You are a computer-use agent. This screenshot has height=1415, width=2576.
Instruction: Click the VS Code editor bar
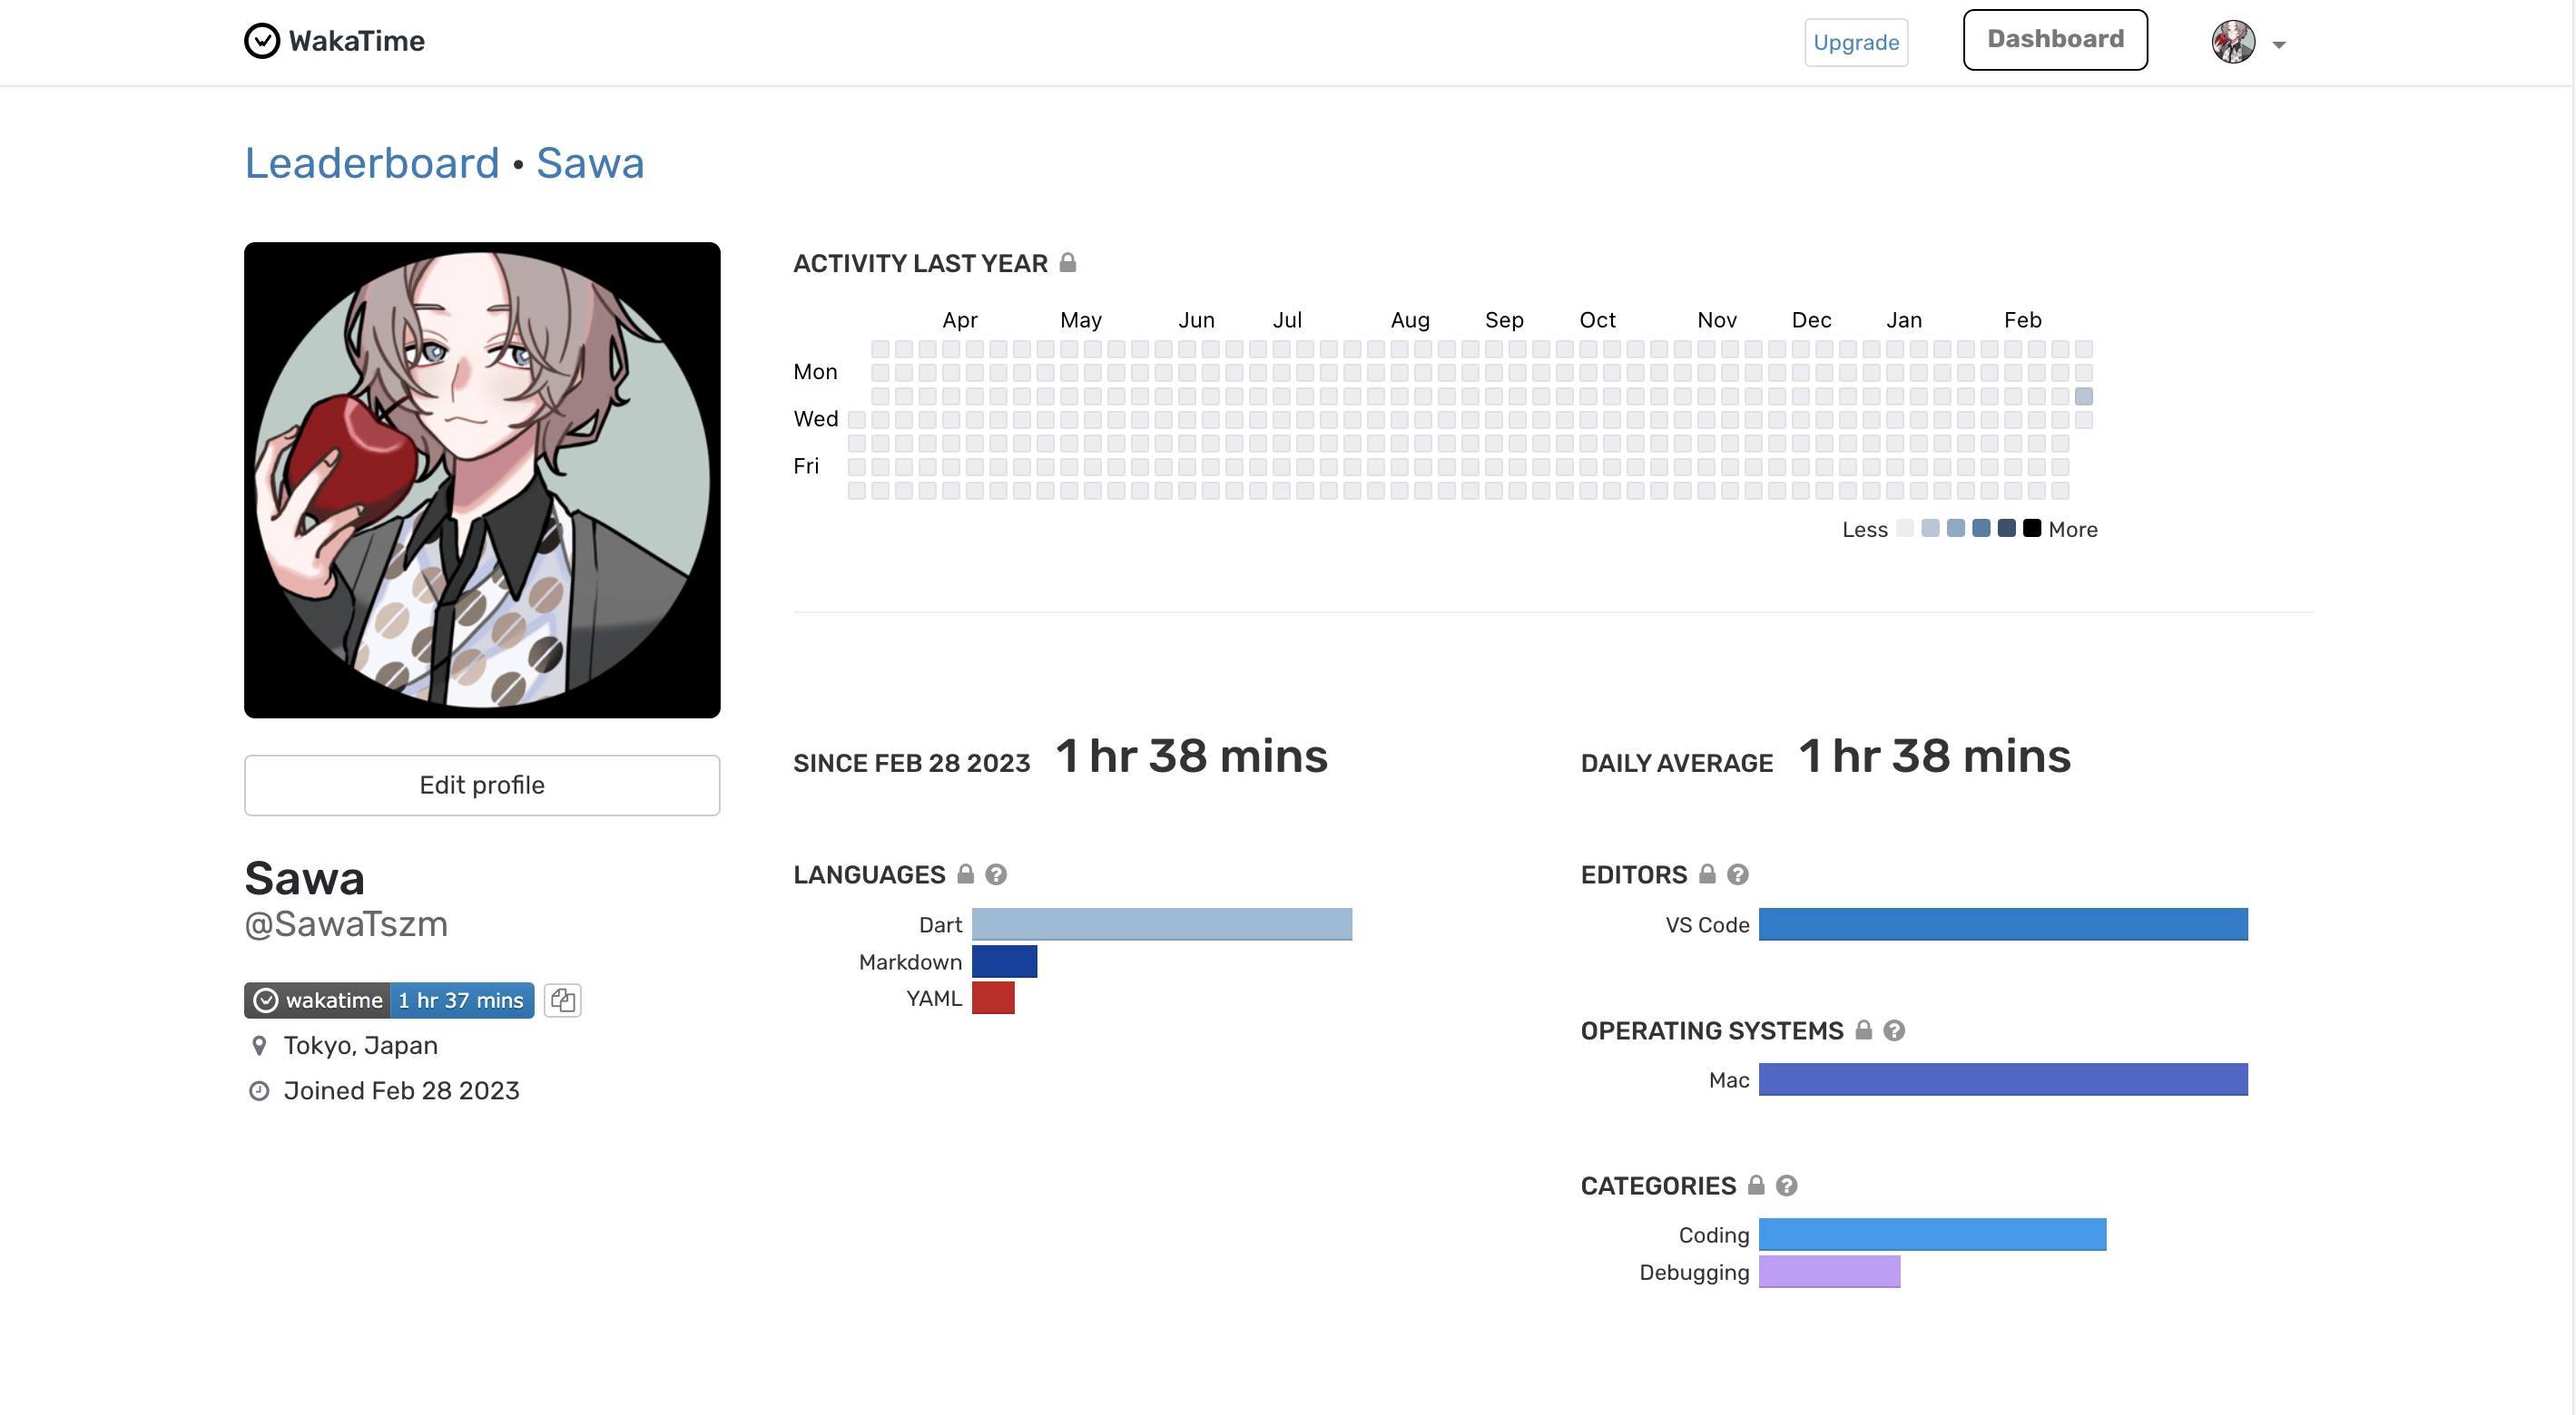pos(2003,924)
